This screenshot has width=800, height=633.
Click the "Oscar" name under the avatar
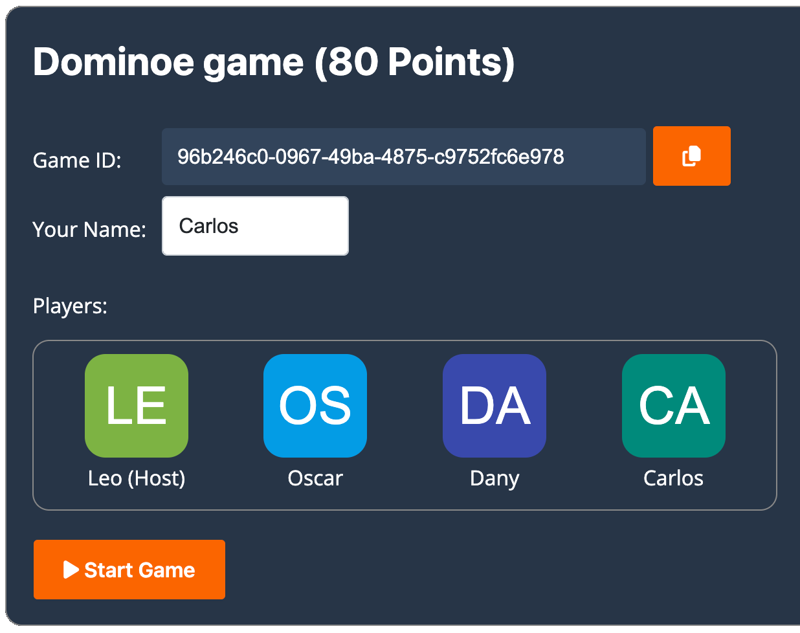(x=315, y=478)
